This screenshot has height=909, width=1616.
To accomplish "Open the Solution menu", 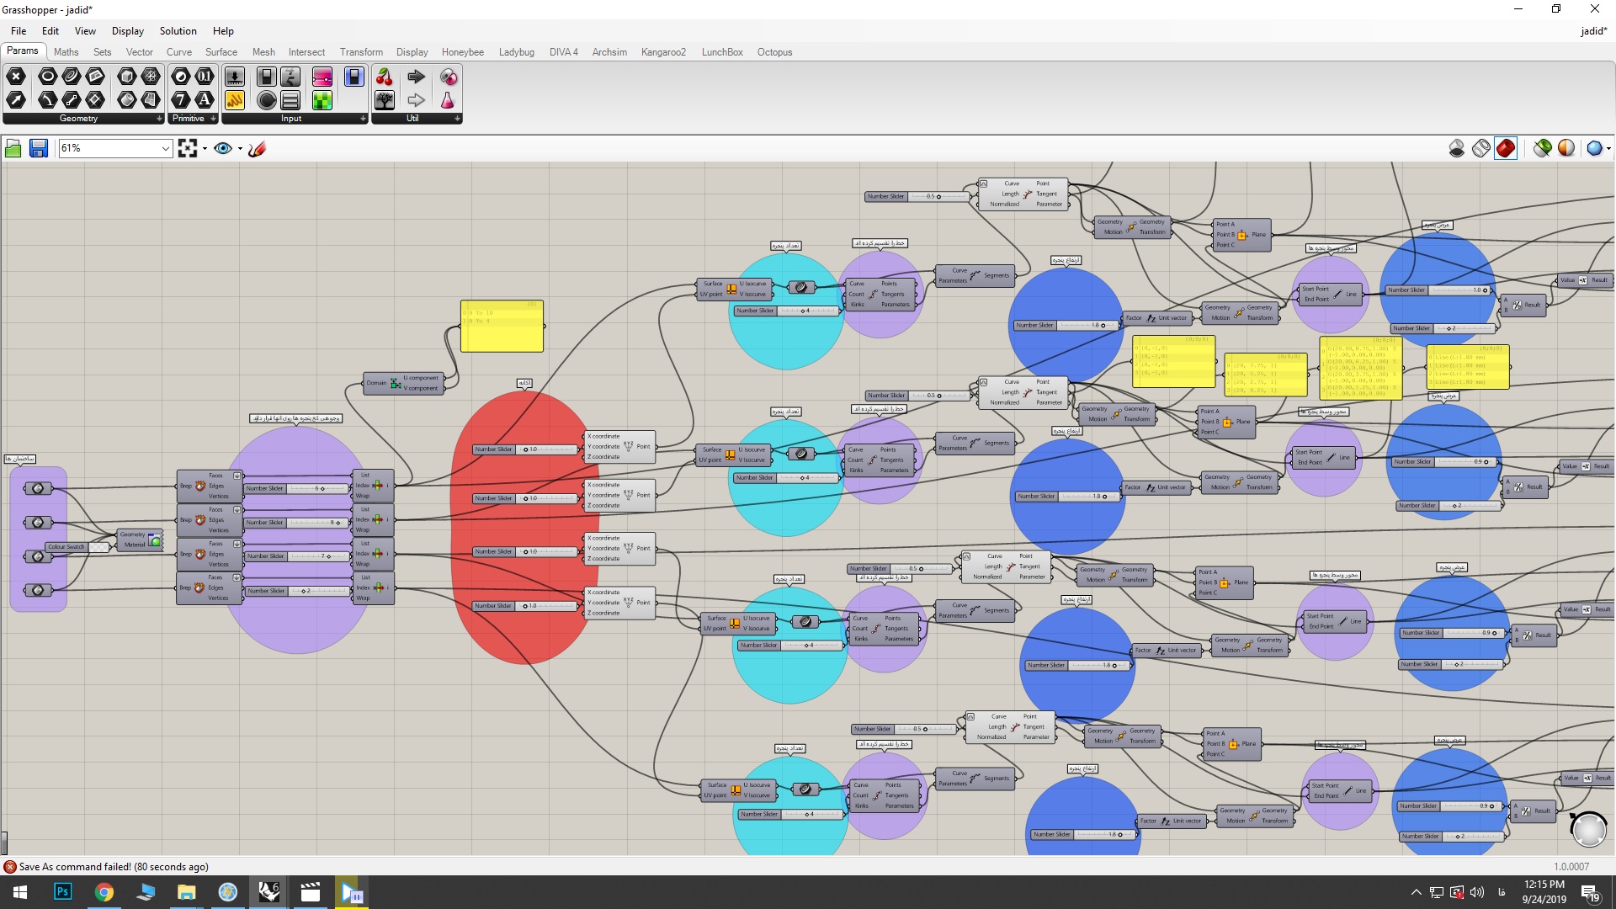I will pyautogui.click(x=178, y=31).
